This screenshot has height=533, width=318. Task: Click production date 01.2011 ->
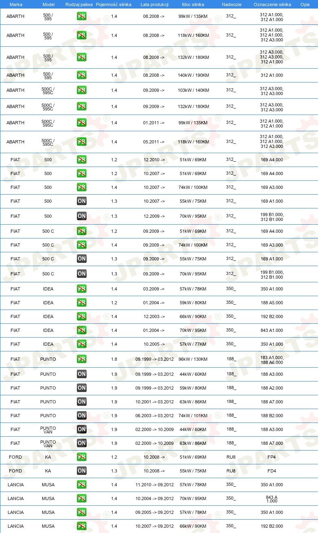tap(154, 123)
